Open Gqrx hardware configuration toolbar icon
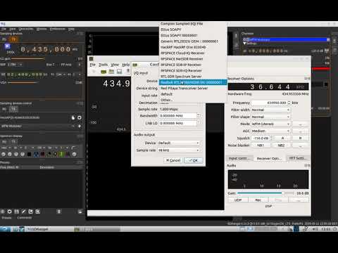Image resolution: width=338 pixels, height=253 pixels. [104, 72]
